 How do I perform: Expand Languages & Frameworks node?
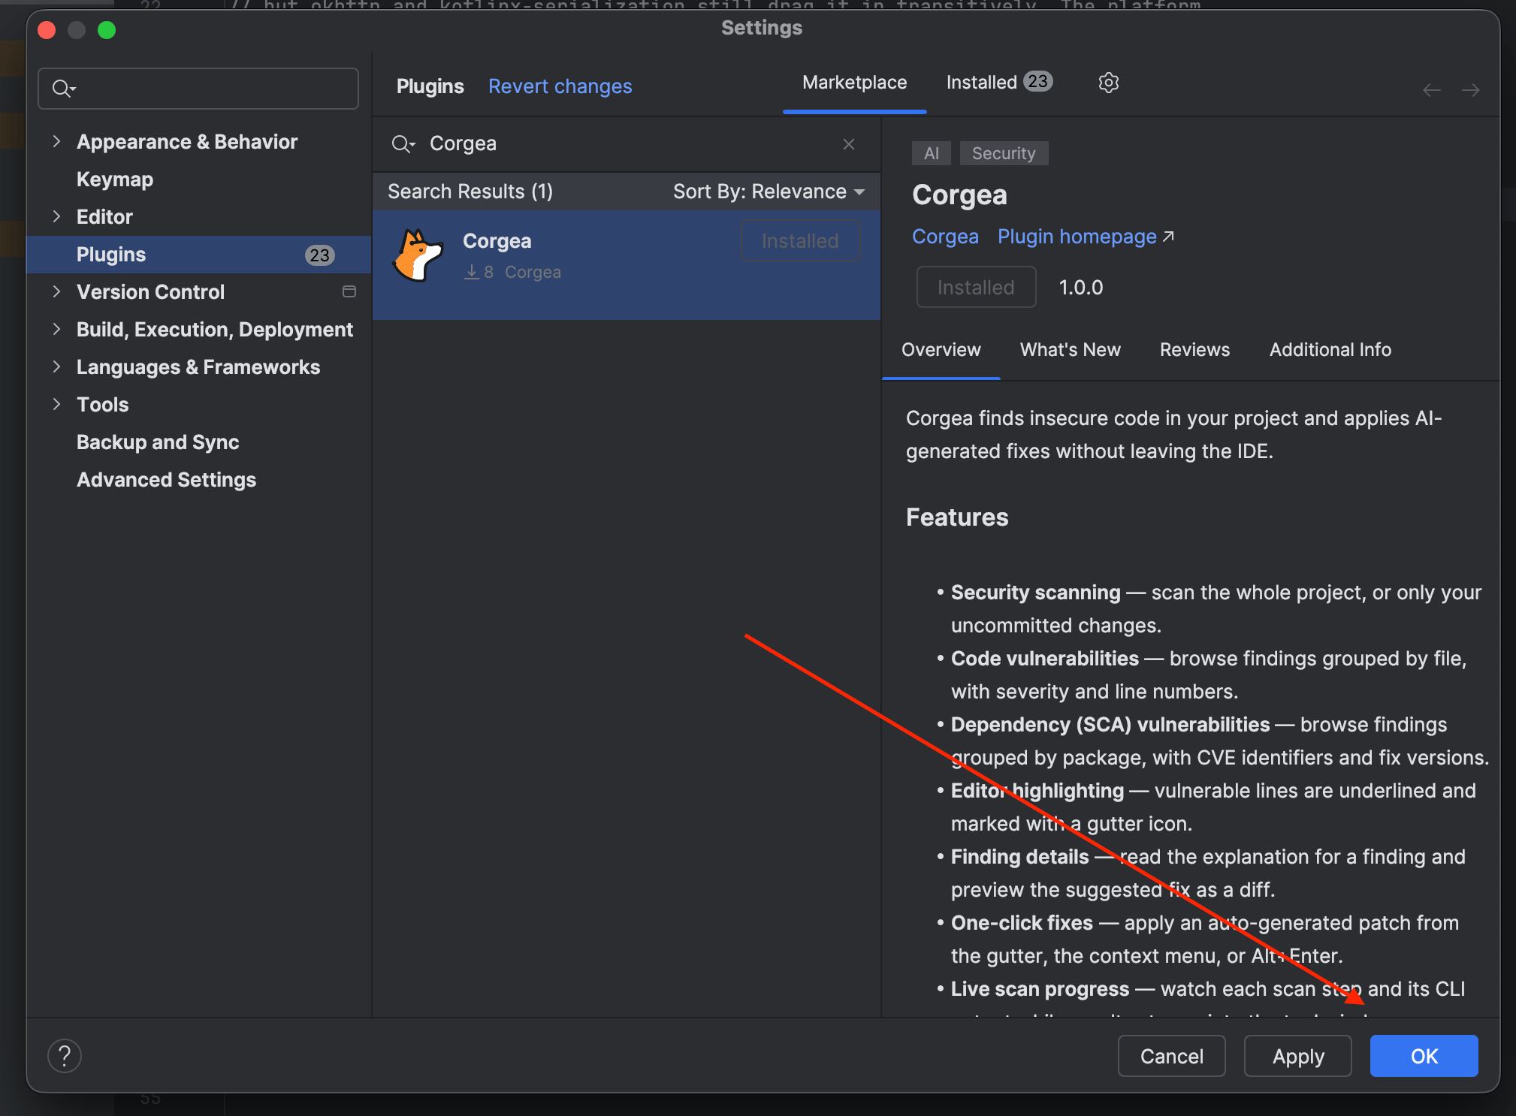coord(56,366)
